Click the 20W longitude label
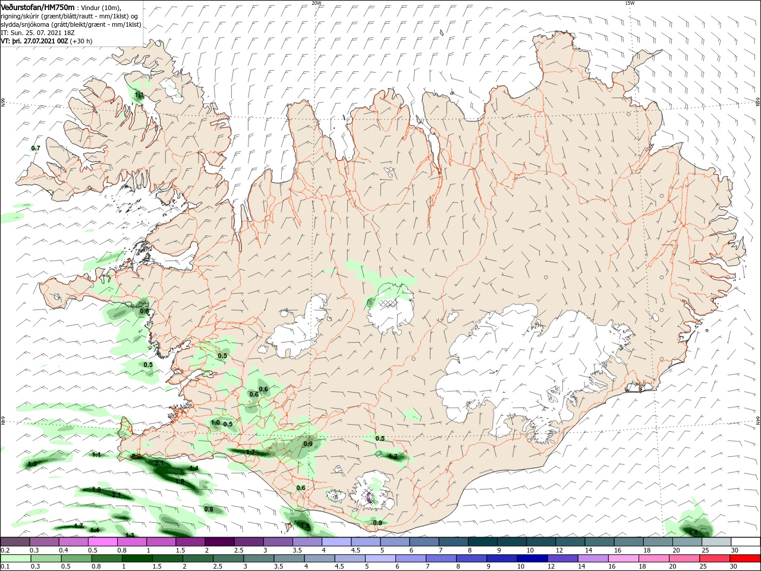The width and height of the screenshot is (761, 571). (x=316, y=3)
